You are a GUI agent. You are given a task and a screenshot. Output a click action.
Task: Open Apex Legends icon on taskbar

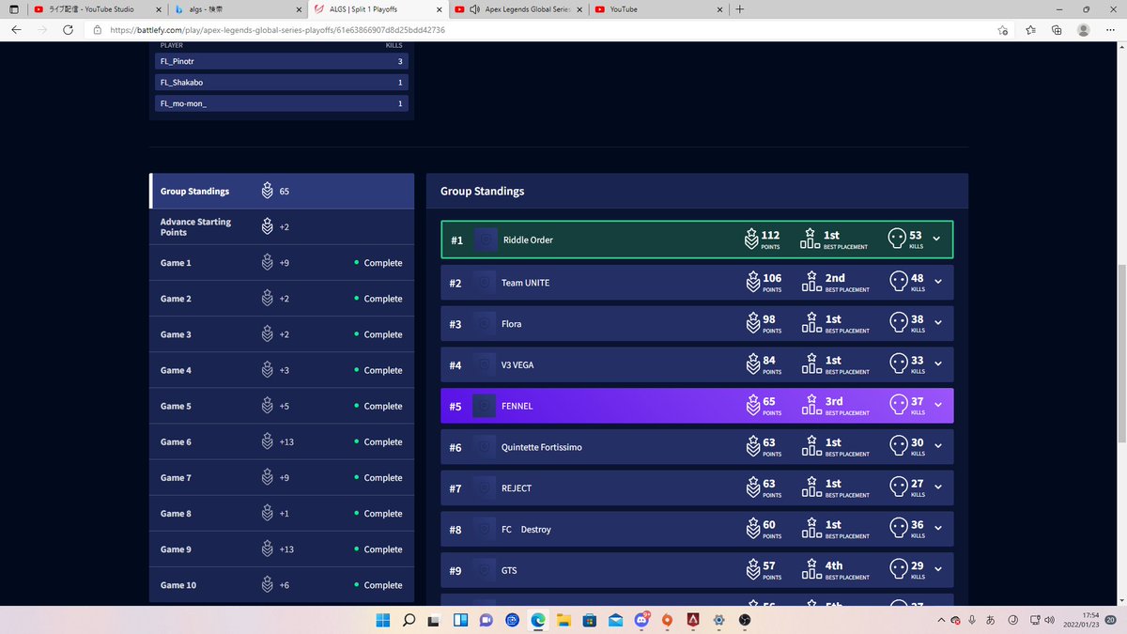(692, 620)
